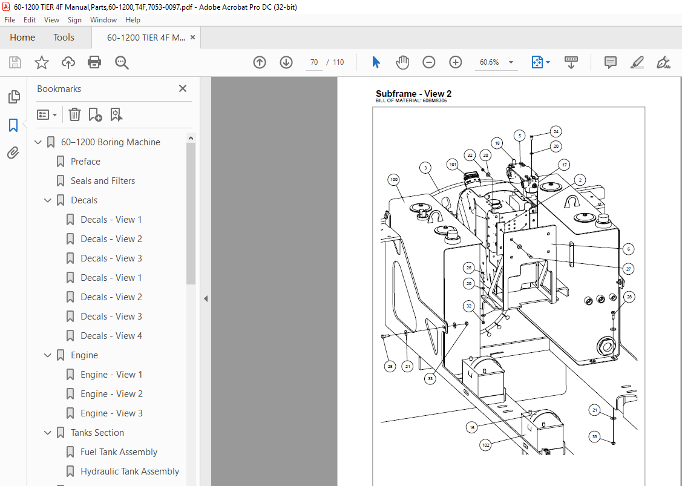Collapse the Engine bookmark group
Image resolution: width=682 pixels, height=486 pixels.
click(48, 355)
